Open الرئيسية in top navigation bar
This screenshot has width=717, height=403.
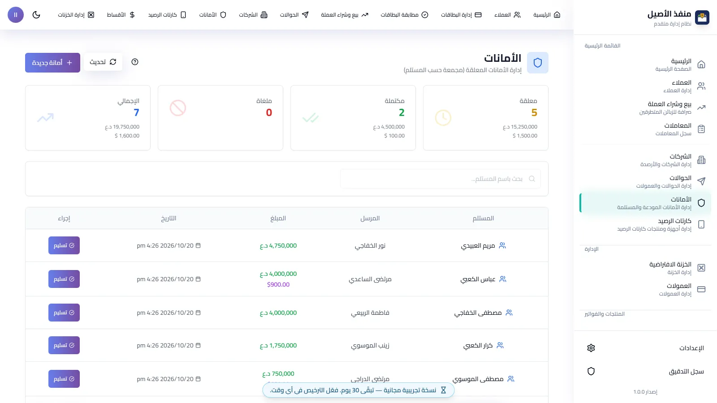547,15
